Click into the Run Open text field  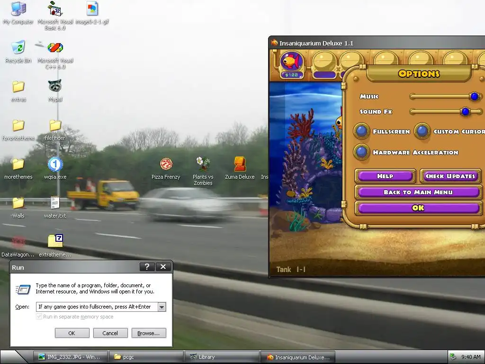[97, 307]
